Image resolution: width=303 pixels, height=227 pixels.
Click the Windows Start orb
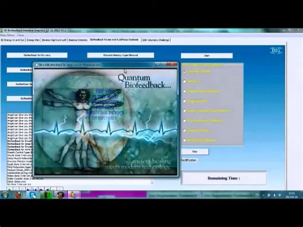click(5, 195)
